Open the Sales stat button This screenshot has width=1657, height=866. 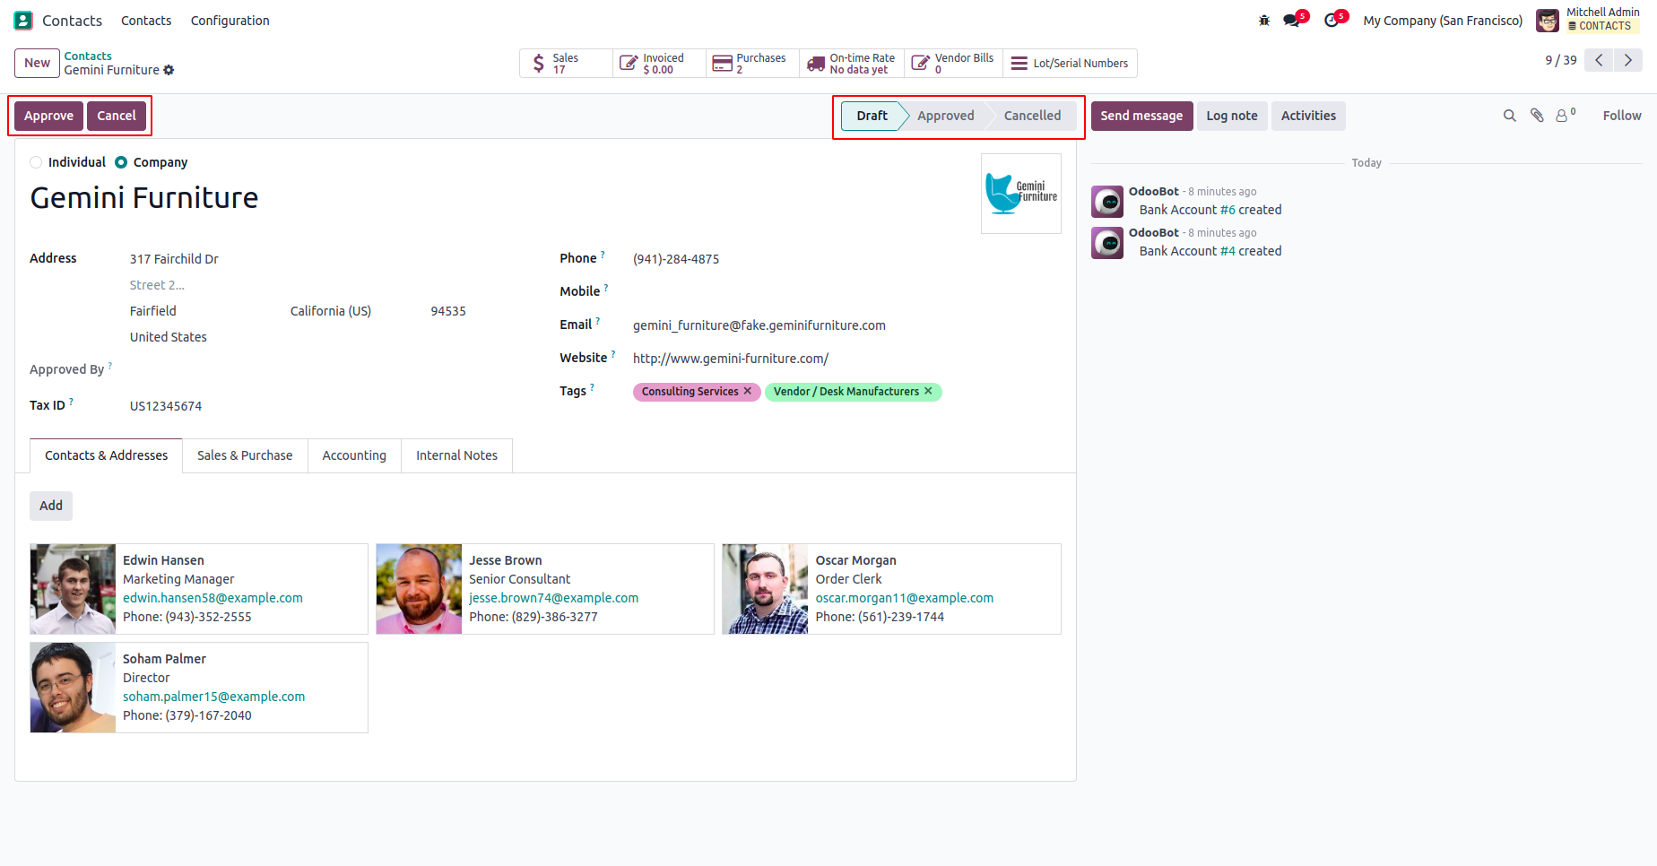pos(566,64)
